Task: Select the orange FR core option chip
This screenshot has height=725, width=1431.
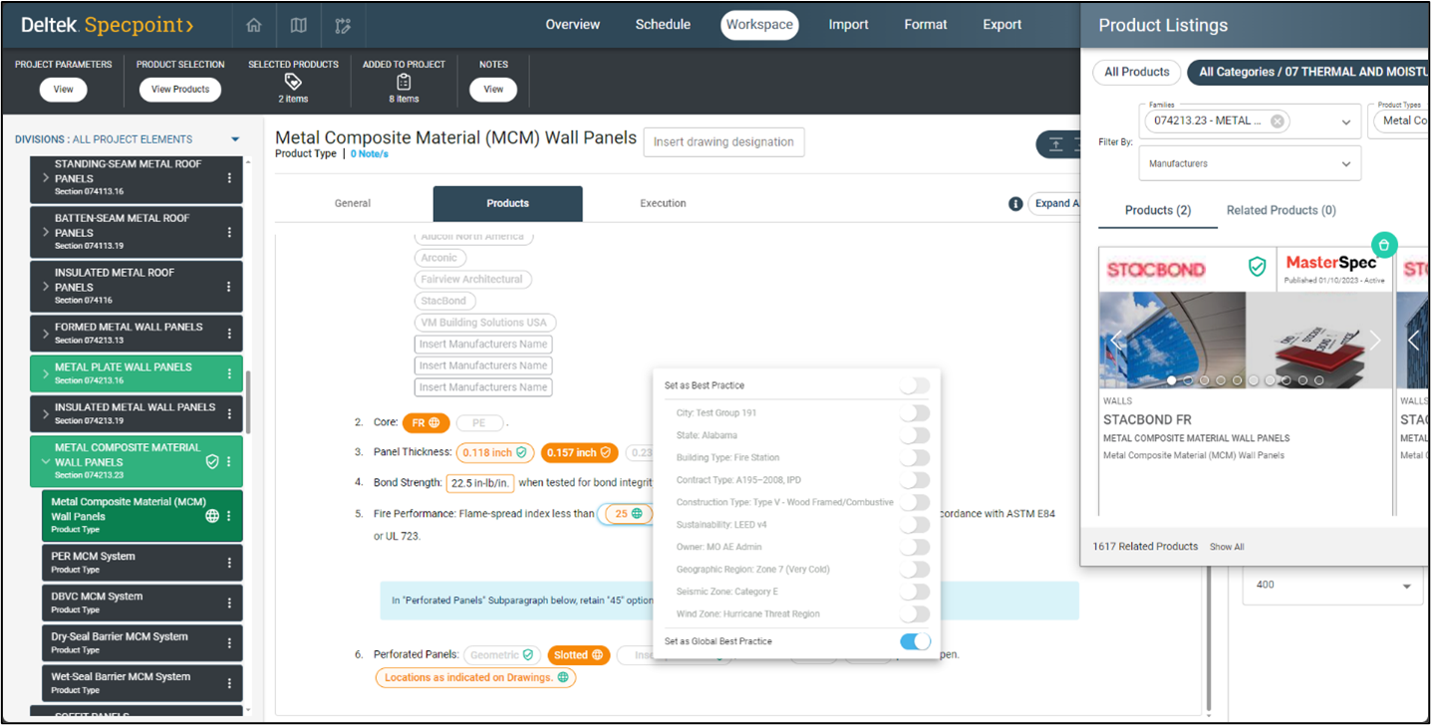Action: 426,422
